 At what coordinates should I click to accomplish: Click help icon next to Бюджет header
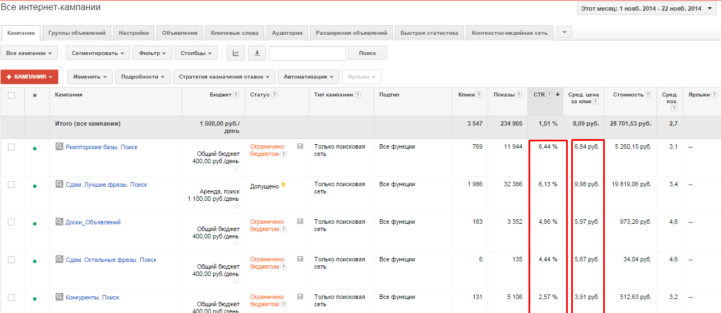click(x=236, y=95)
